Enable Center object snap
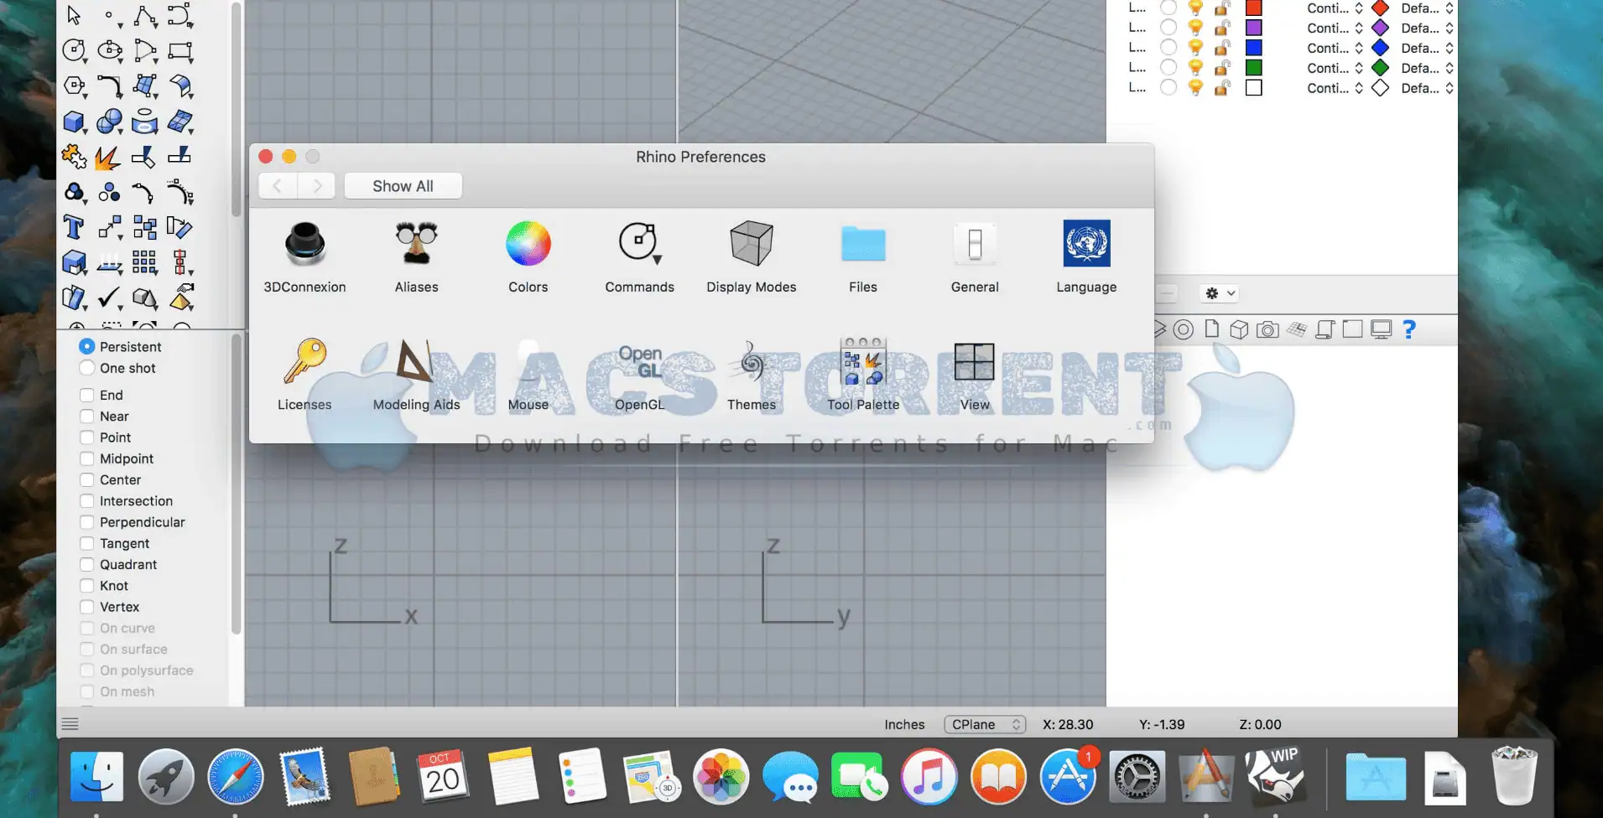The image size is (1603, 818). coord(86,479)
